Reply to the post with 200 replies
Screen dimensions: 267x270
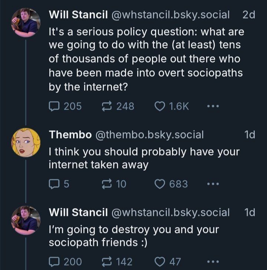click(x=55, y=261)
